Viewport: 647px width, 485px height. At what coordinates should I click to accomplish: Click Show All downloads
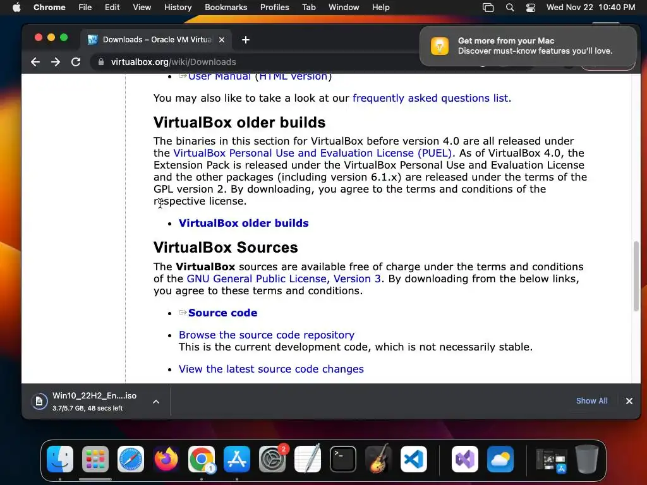(591, 401)
